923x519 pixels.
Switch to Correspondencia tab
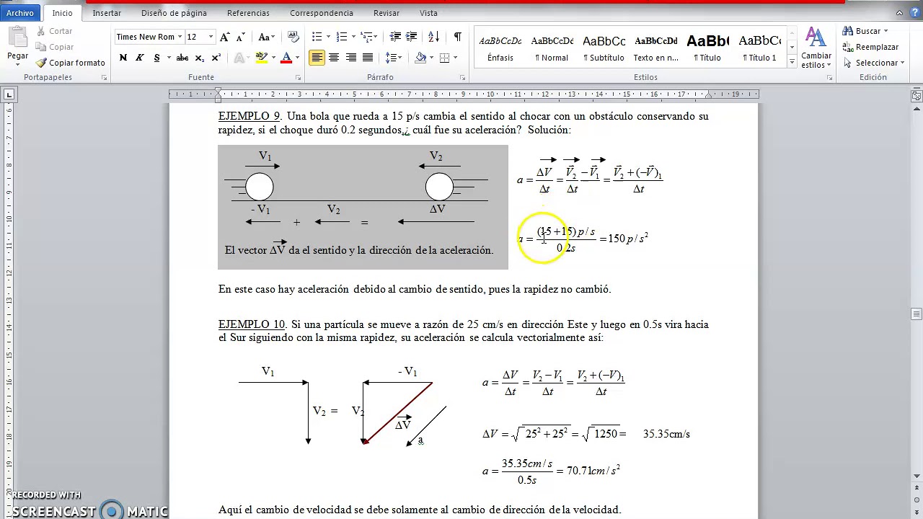point(322,13)
